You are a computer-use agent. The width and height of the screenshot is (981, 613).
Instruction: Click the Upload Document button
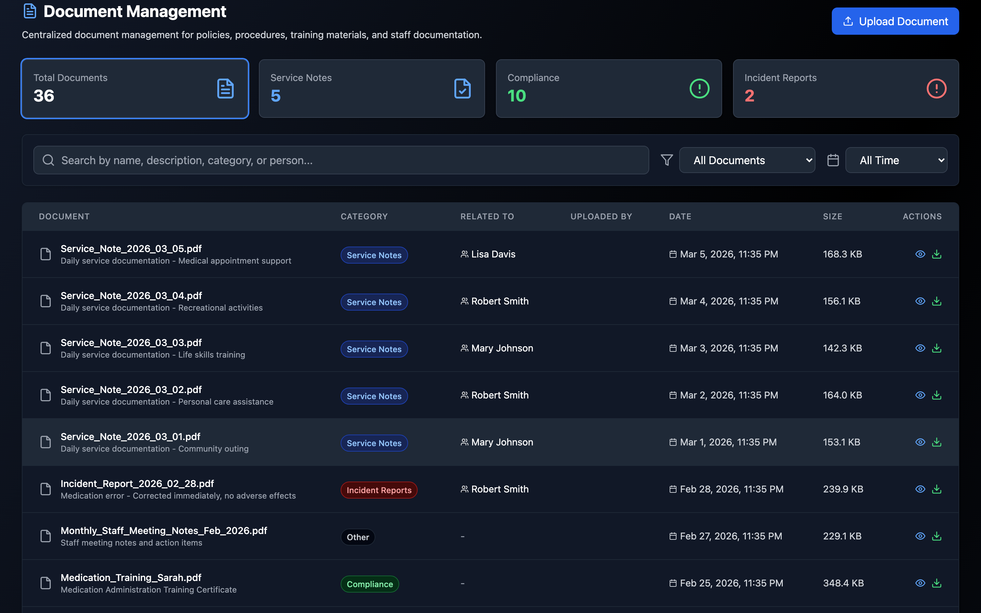click(895, 21)
